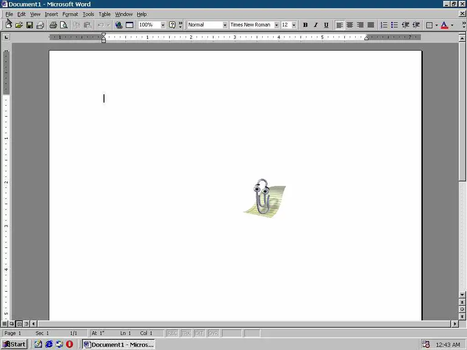Switch to Web Layout View button

click(11, 324)
